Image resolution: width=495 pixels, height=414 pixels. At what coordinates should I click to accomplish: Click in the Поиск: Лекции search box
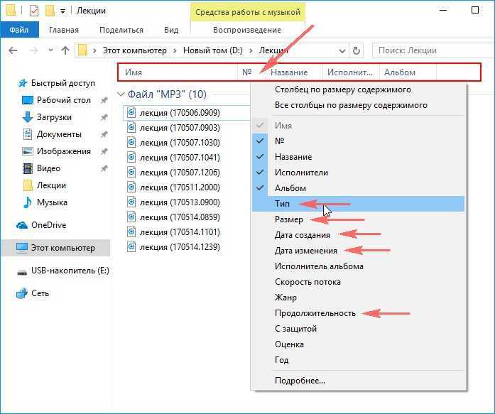pyautogui.click(x=433, y=50)
